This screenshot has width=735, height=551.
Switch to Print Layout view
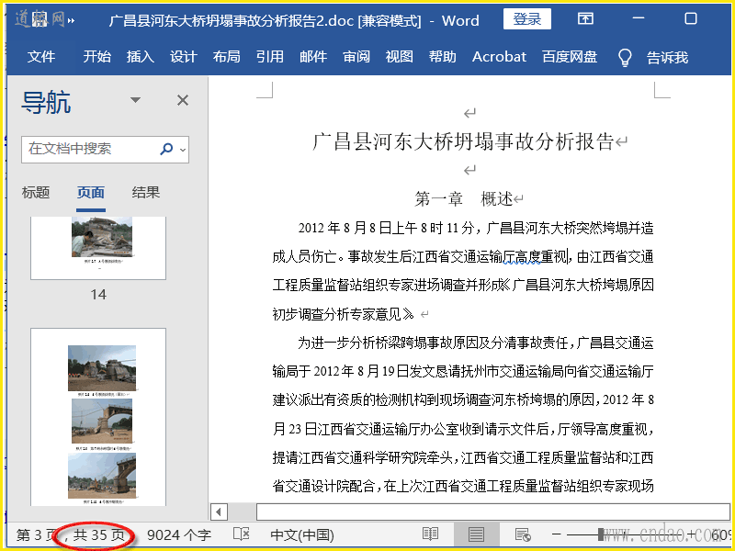coord(476,534)
